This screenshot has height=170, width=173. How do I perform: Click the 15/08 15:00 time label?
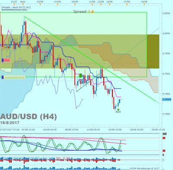click(115, 130)
